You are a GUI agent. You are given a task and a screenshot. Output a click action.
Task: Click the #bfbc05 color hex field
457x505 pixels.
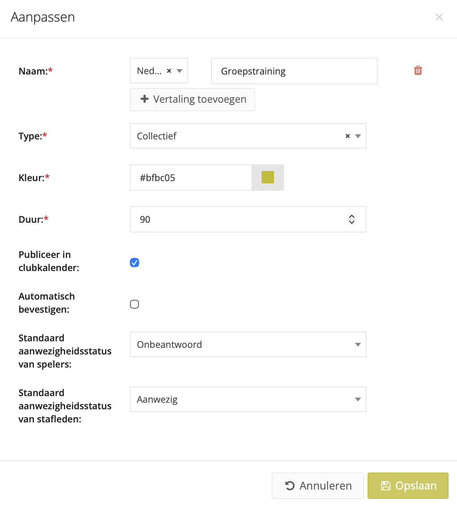(x=191, y=178)
